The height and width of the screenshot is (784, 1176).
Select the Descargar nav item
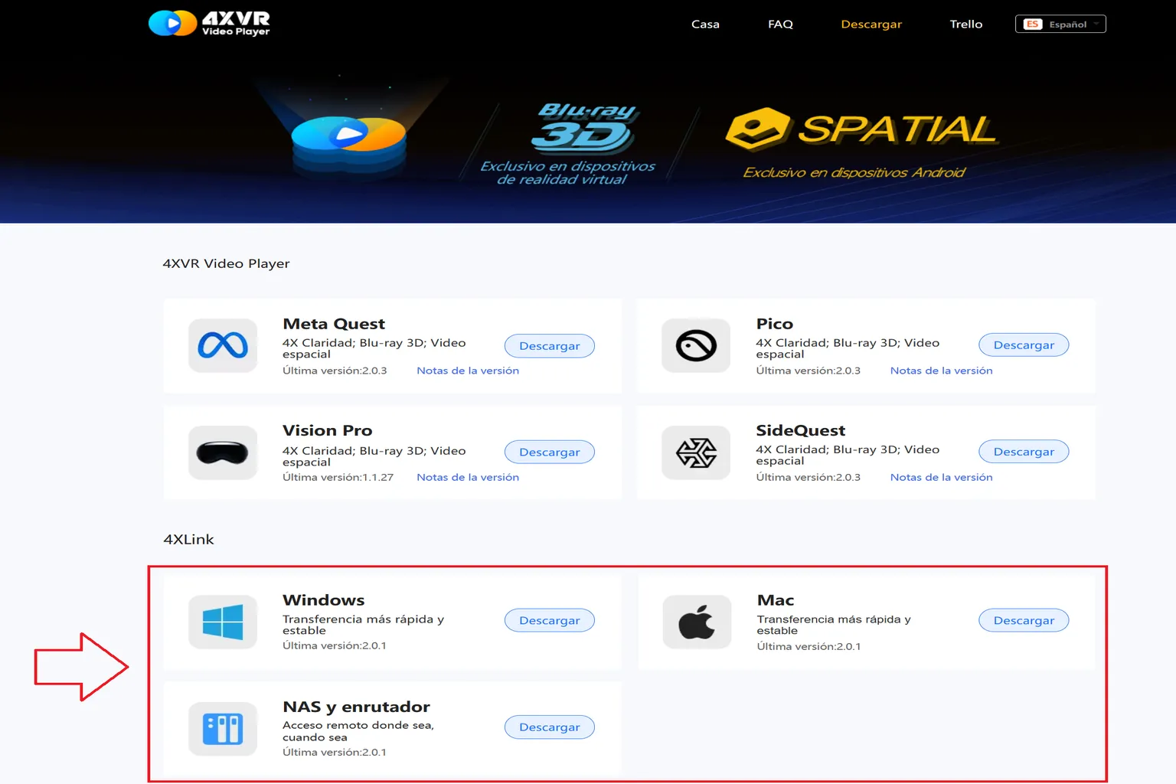coord(871,24)
